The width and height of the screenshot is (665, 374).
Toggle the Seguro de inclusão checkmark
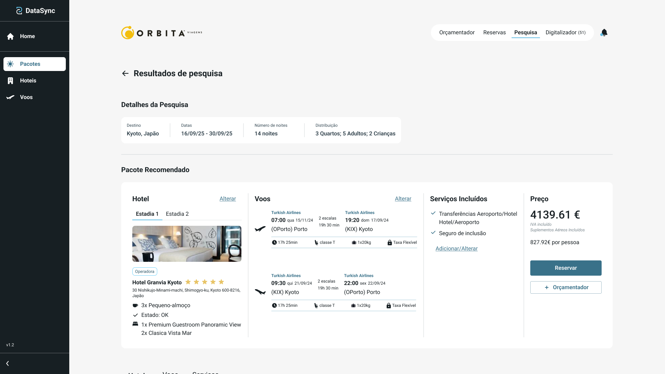tap(433, 233)
